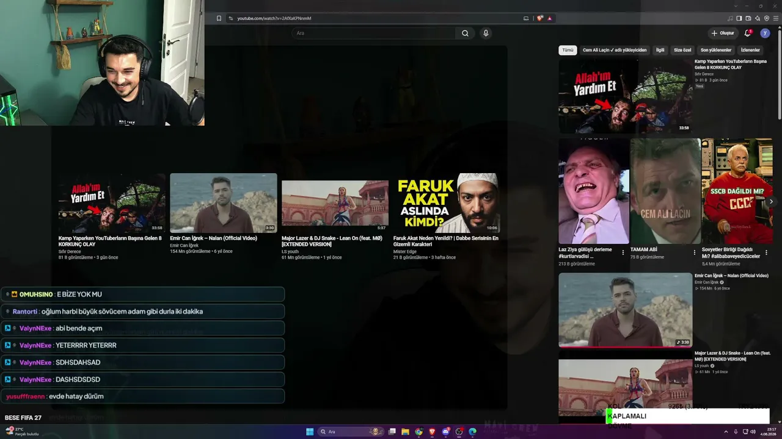Open 'Emir Can İğrek – Nalan (Official Video)' end-screen title
The width and height of the screenshot is (782, 439).
(213, 238)
